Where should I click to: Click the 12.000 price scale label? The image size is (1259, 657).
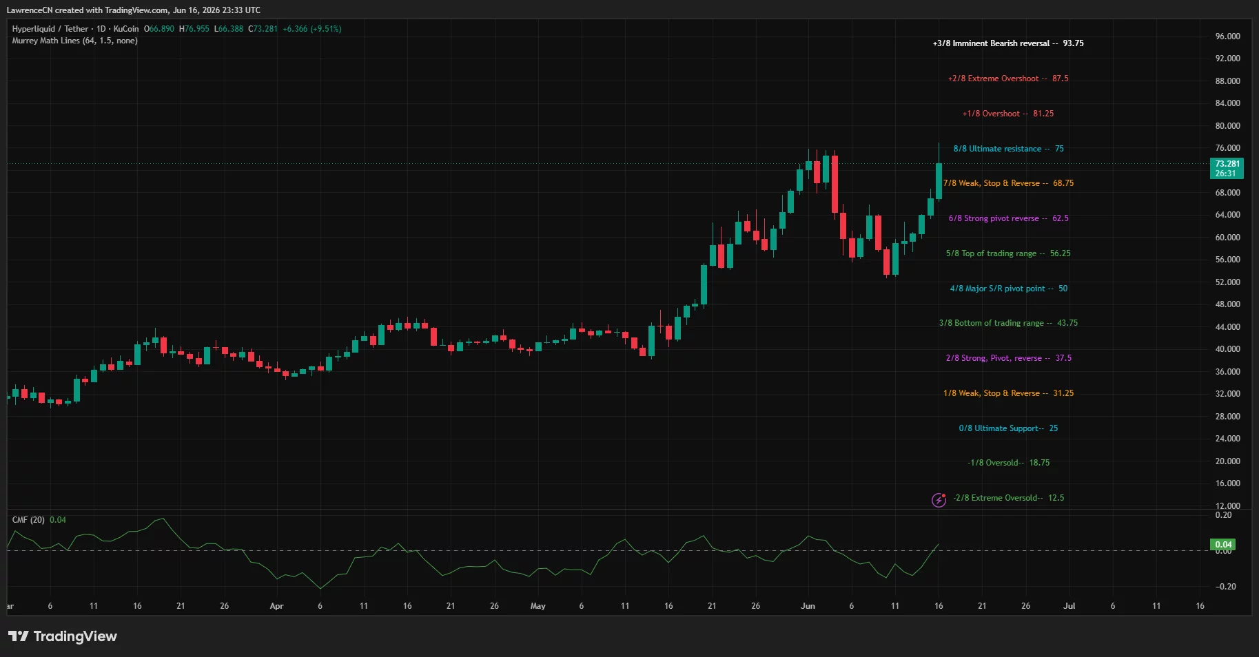[x=1227, y=505]
